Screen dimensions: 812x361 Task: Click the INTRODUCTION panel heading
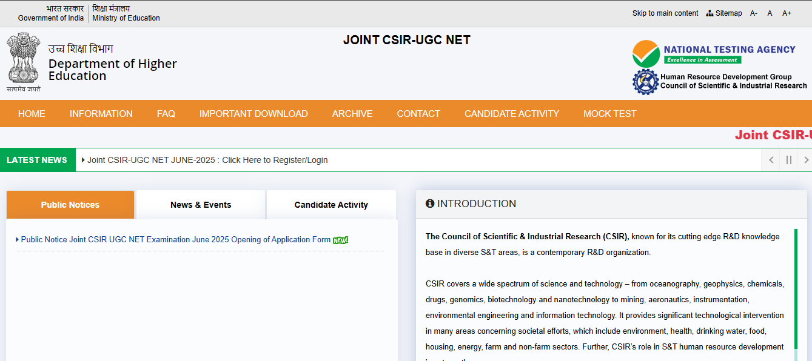pyautogui.click(x=477, y=204)
